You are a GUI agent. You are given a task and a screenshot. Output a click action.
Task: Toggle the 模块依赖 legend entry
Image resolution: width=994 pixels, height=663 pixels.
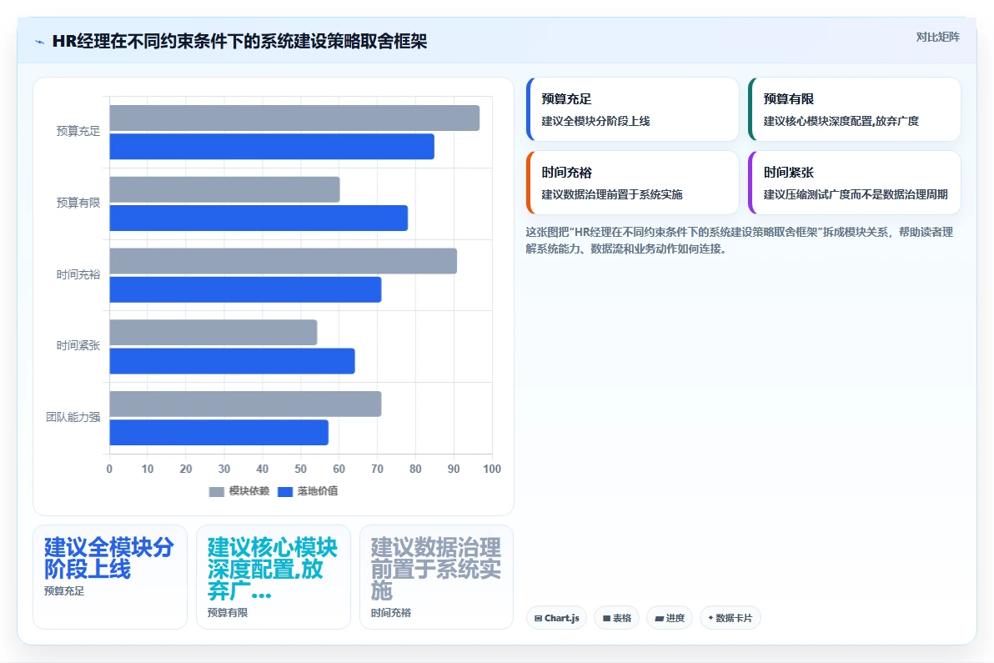(x=239, y=491)
